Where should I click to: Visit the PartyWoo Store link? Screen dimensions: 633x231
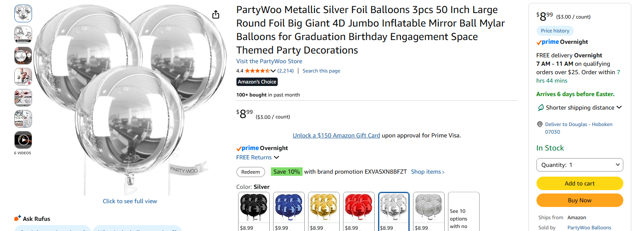click(x=269, y=61)
